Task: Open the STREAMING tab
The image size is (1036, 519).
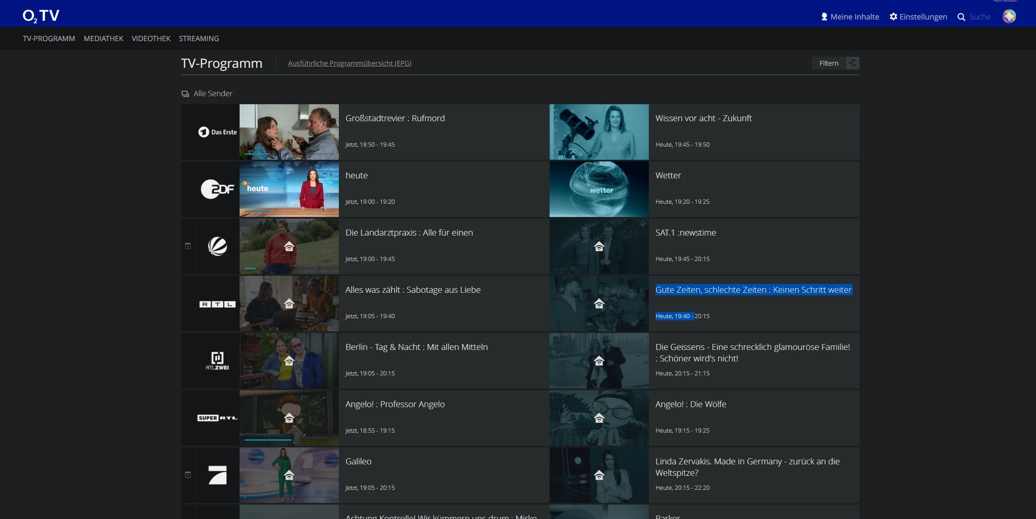Action: [199, 39]
